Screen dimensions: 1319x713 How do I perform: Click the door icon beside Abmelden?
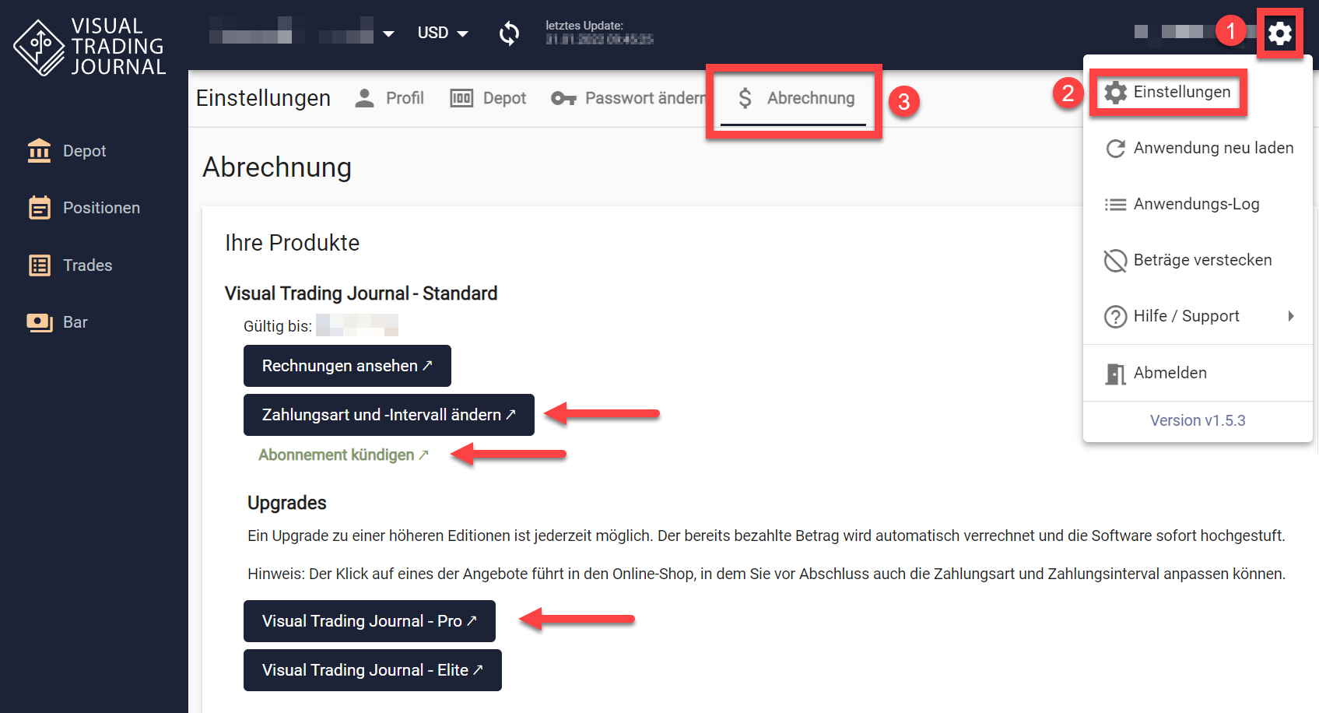tap(1115, 374)
